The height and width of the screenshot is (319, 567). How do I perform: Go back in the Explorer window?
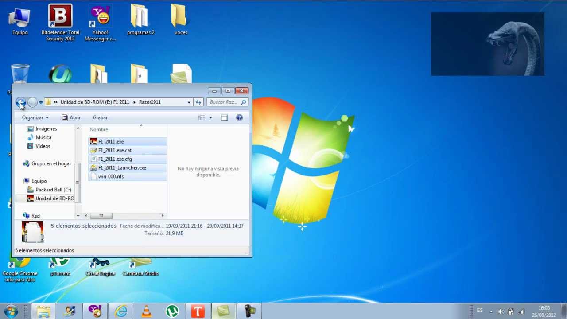20,102
